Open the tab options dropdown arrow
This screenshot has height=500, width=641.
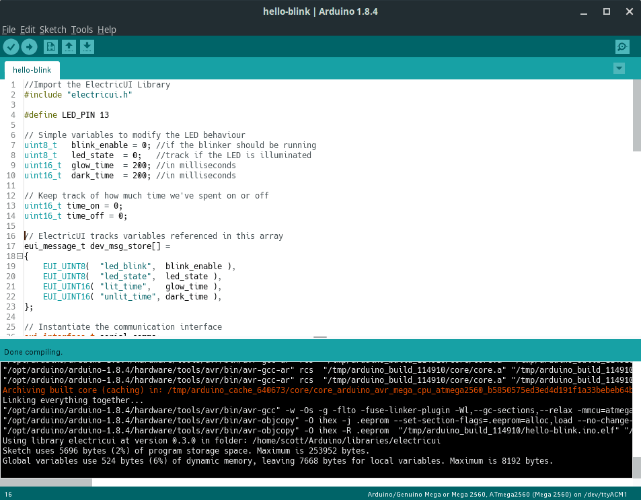(619, 69)
